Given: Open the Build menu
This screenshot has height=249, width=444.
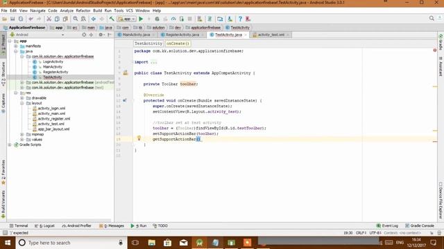Looking at the screenshot, I should click(97, 10).
